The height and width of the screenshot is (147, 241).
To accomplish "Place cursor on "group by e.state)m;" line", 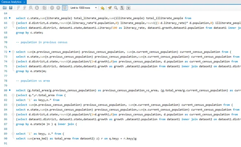I will 31,71.
